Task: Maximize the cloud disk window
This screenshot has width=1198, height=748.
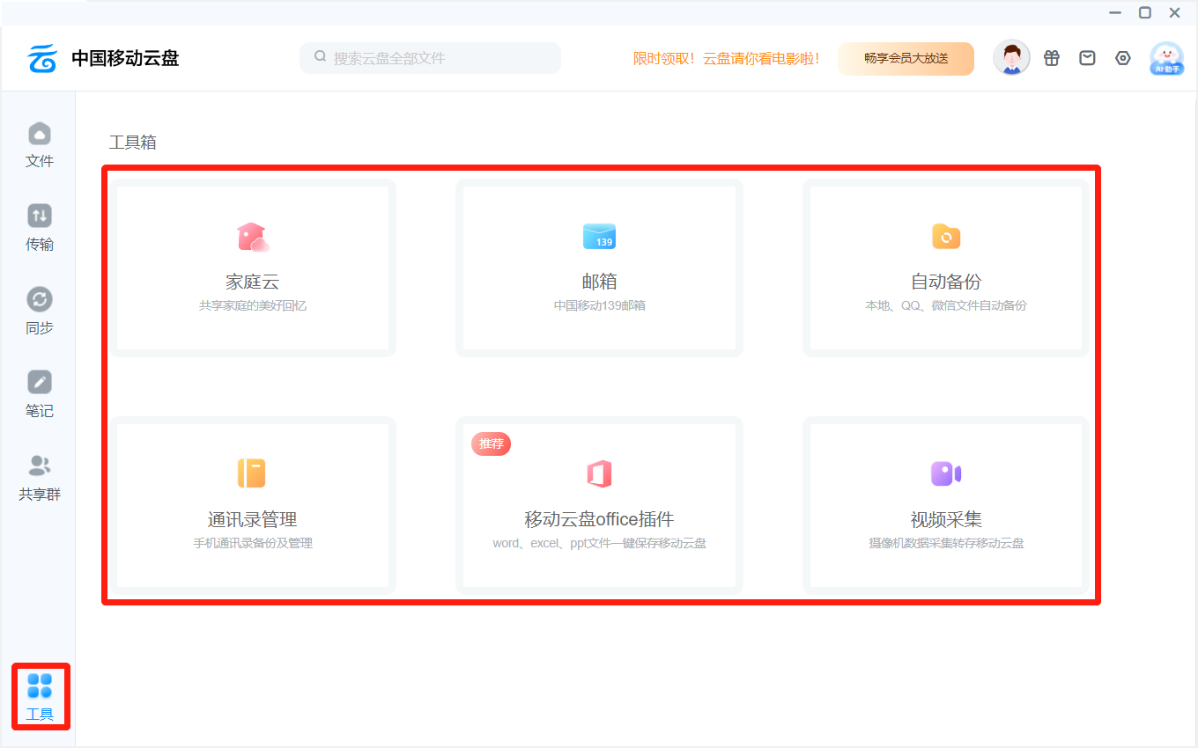Action: (x=1145, y=12)
